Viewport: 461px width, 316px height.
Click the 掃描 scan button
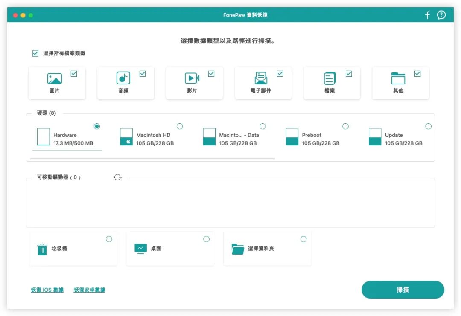tap(403, 290)
